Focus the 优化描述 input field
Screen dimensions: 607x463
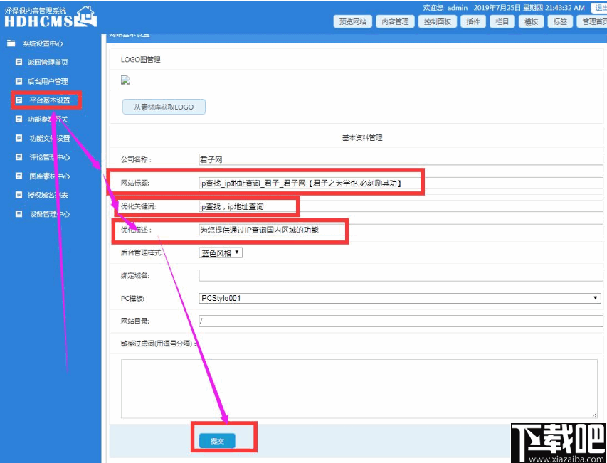pos(401,230)
